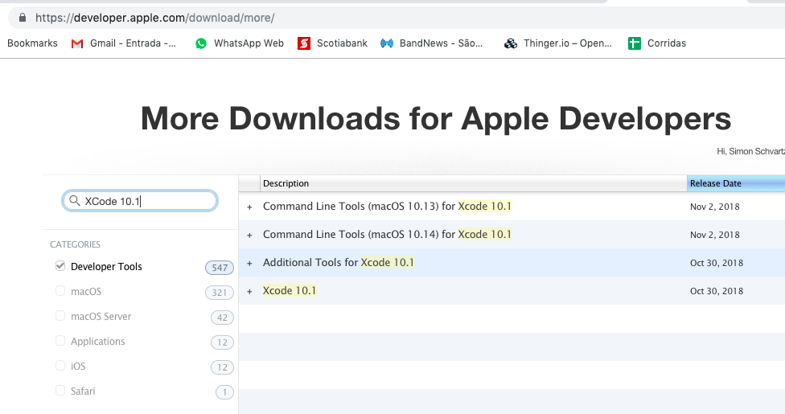The height and width of the screenshot is (414, 785).
Task: Expand Command Line Tools macOS 10.13 row
Action: click(249, 207)
